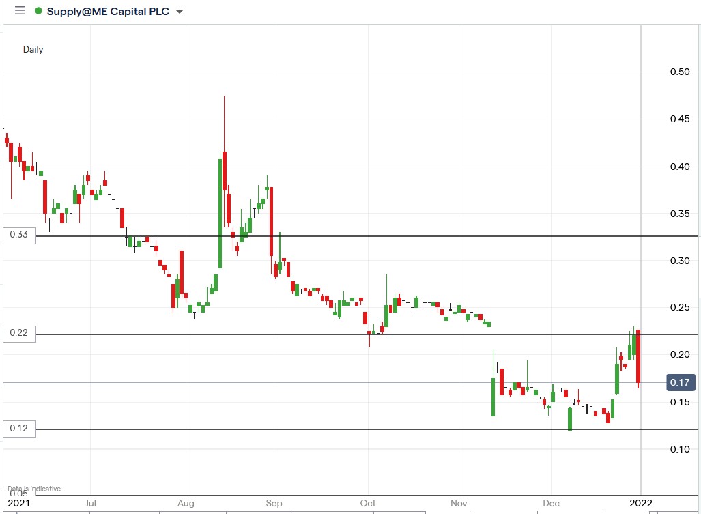Click the 0.45 mark on the price axis
The image size is (701, 514).
tap(681, 119)
